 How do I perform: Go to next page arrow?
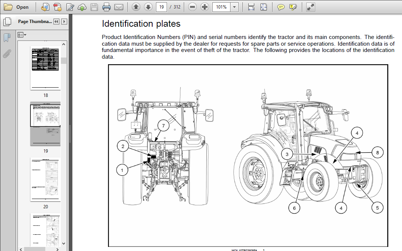148,7
